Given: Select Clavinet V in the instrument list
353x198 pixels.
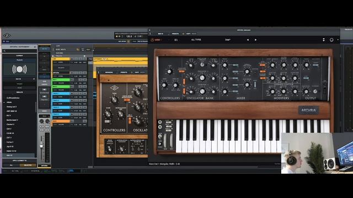Looking at the screenshot, I should (10, 124).
